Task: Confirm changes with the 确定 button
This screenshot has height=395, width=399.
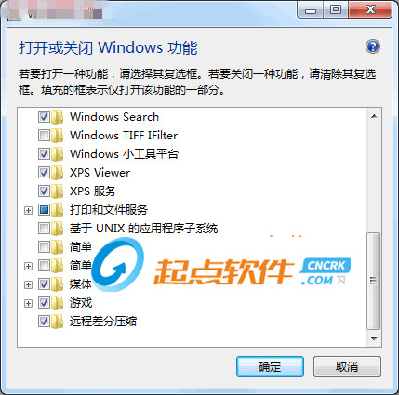Action: (270, 366)
